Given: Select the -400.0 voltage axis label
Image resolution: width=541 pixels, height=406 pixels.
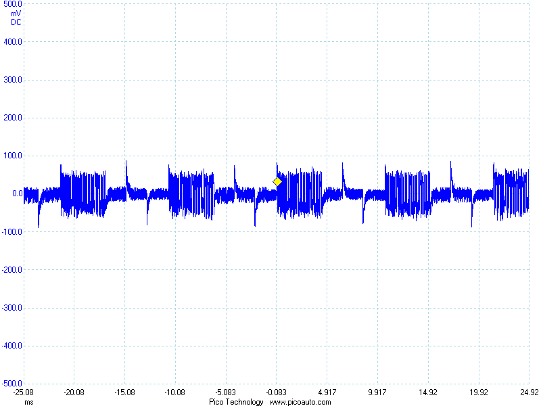Looking at the screenshot, I should (11, 346).
